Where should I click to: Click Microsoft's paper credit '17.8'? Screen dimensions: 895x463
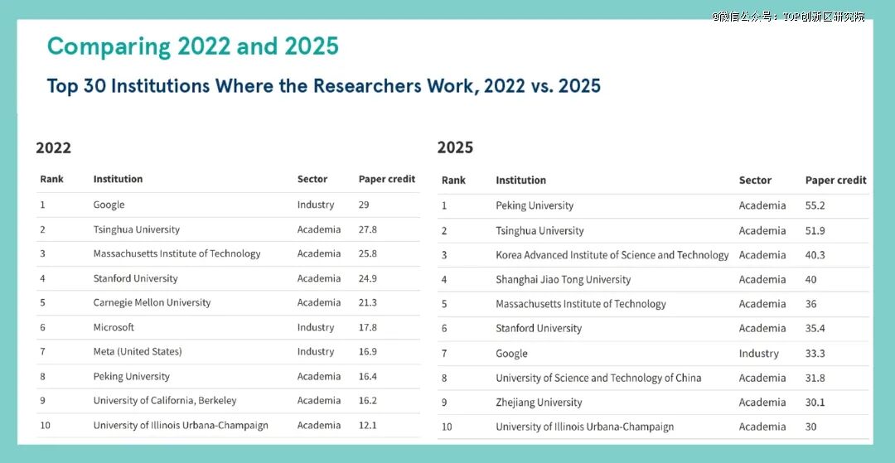point(368,327)
